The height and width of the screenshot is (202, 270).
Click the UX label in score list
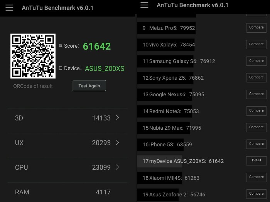coord(19,143)
